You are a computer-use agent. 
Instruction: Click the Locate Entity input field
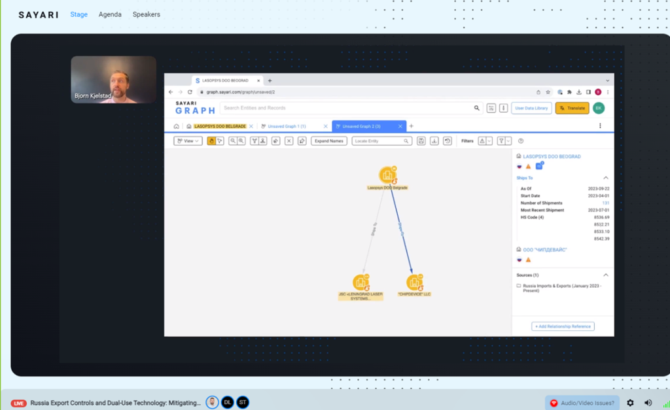tap(381, 141)
